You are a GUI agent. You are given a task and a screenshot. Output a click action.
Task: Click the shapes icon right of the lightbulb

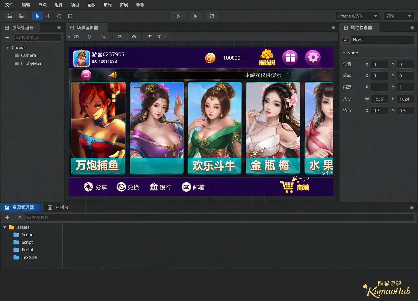103,37
